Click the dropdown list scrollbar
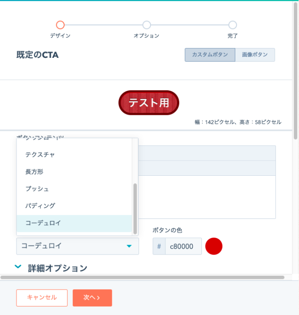Image resolution: width=299 pixels, height=315 pixels. pos(135,208)
